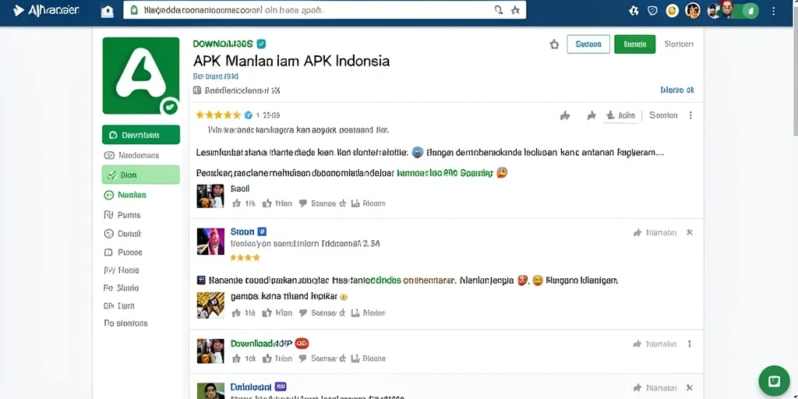Click the Slerioen text link in the header
Screen dimensions: 798x399
[x=679, y=44]
